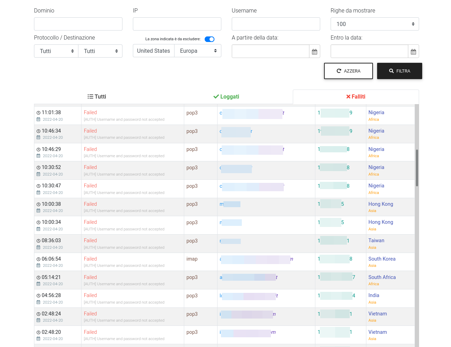Click the green checkmark icon beside Loggati
Screen dimensions: 451x347
click(216, 96)
